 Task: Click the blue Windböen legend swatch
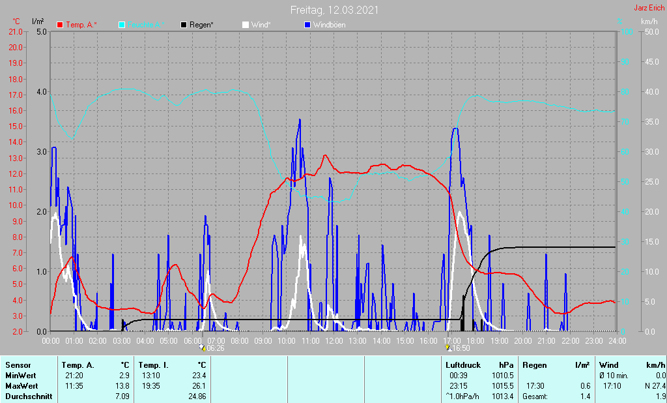point(307,25)
